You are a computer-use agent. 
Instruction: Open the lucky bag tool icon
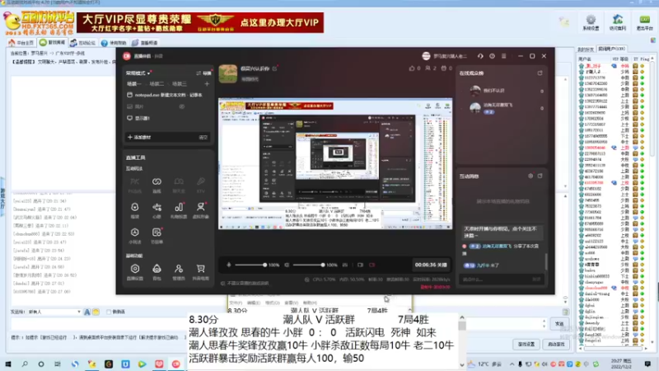[x=134, y=207]
